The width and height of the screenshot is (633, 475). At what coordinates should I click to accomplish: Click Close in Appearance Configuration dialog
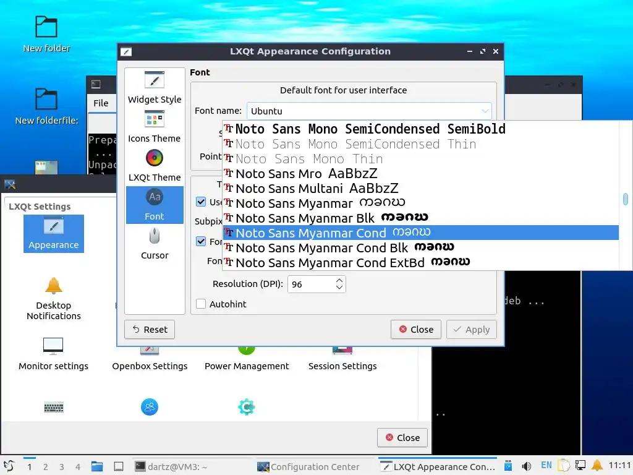(416, 329)
